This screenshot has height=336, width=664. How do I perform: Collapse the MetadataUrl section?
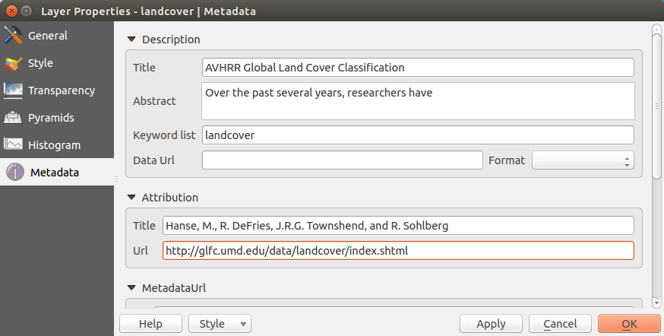point(131,289)
